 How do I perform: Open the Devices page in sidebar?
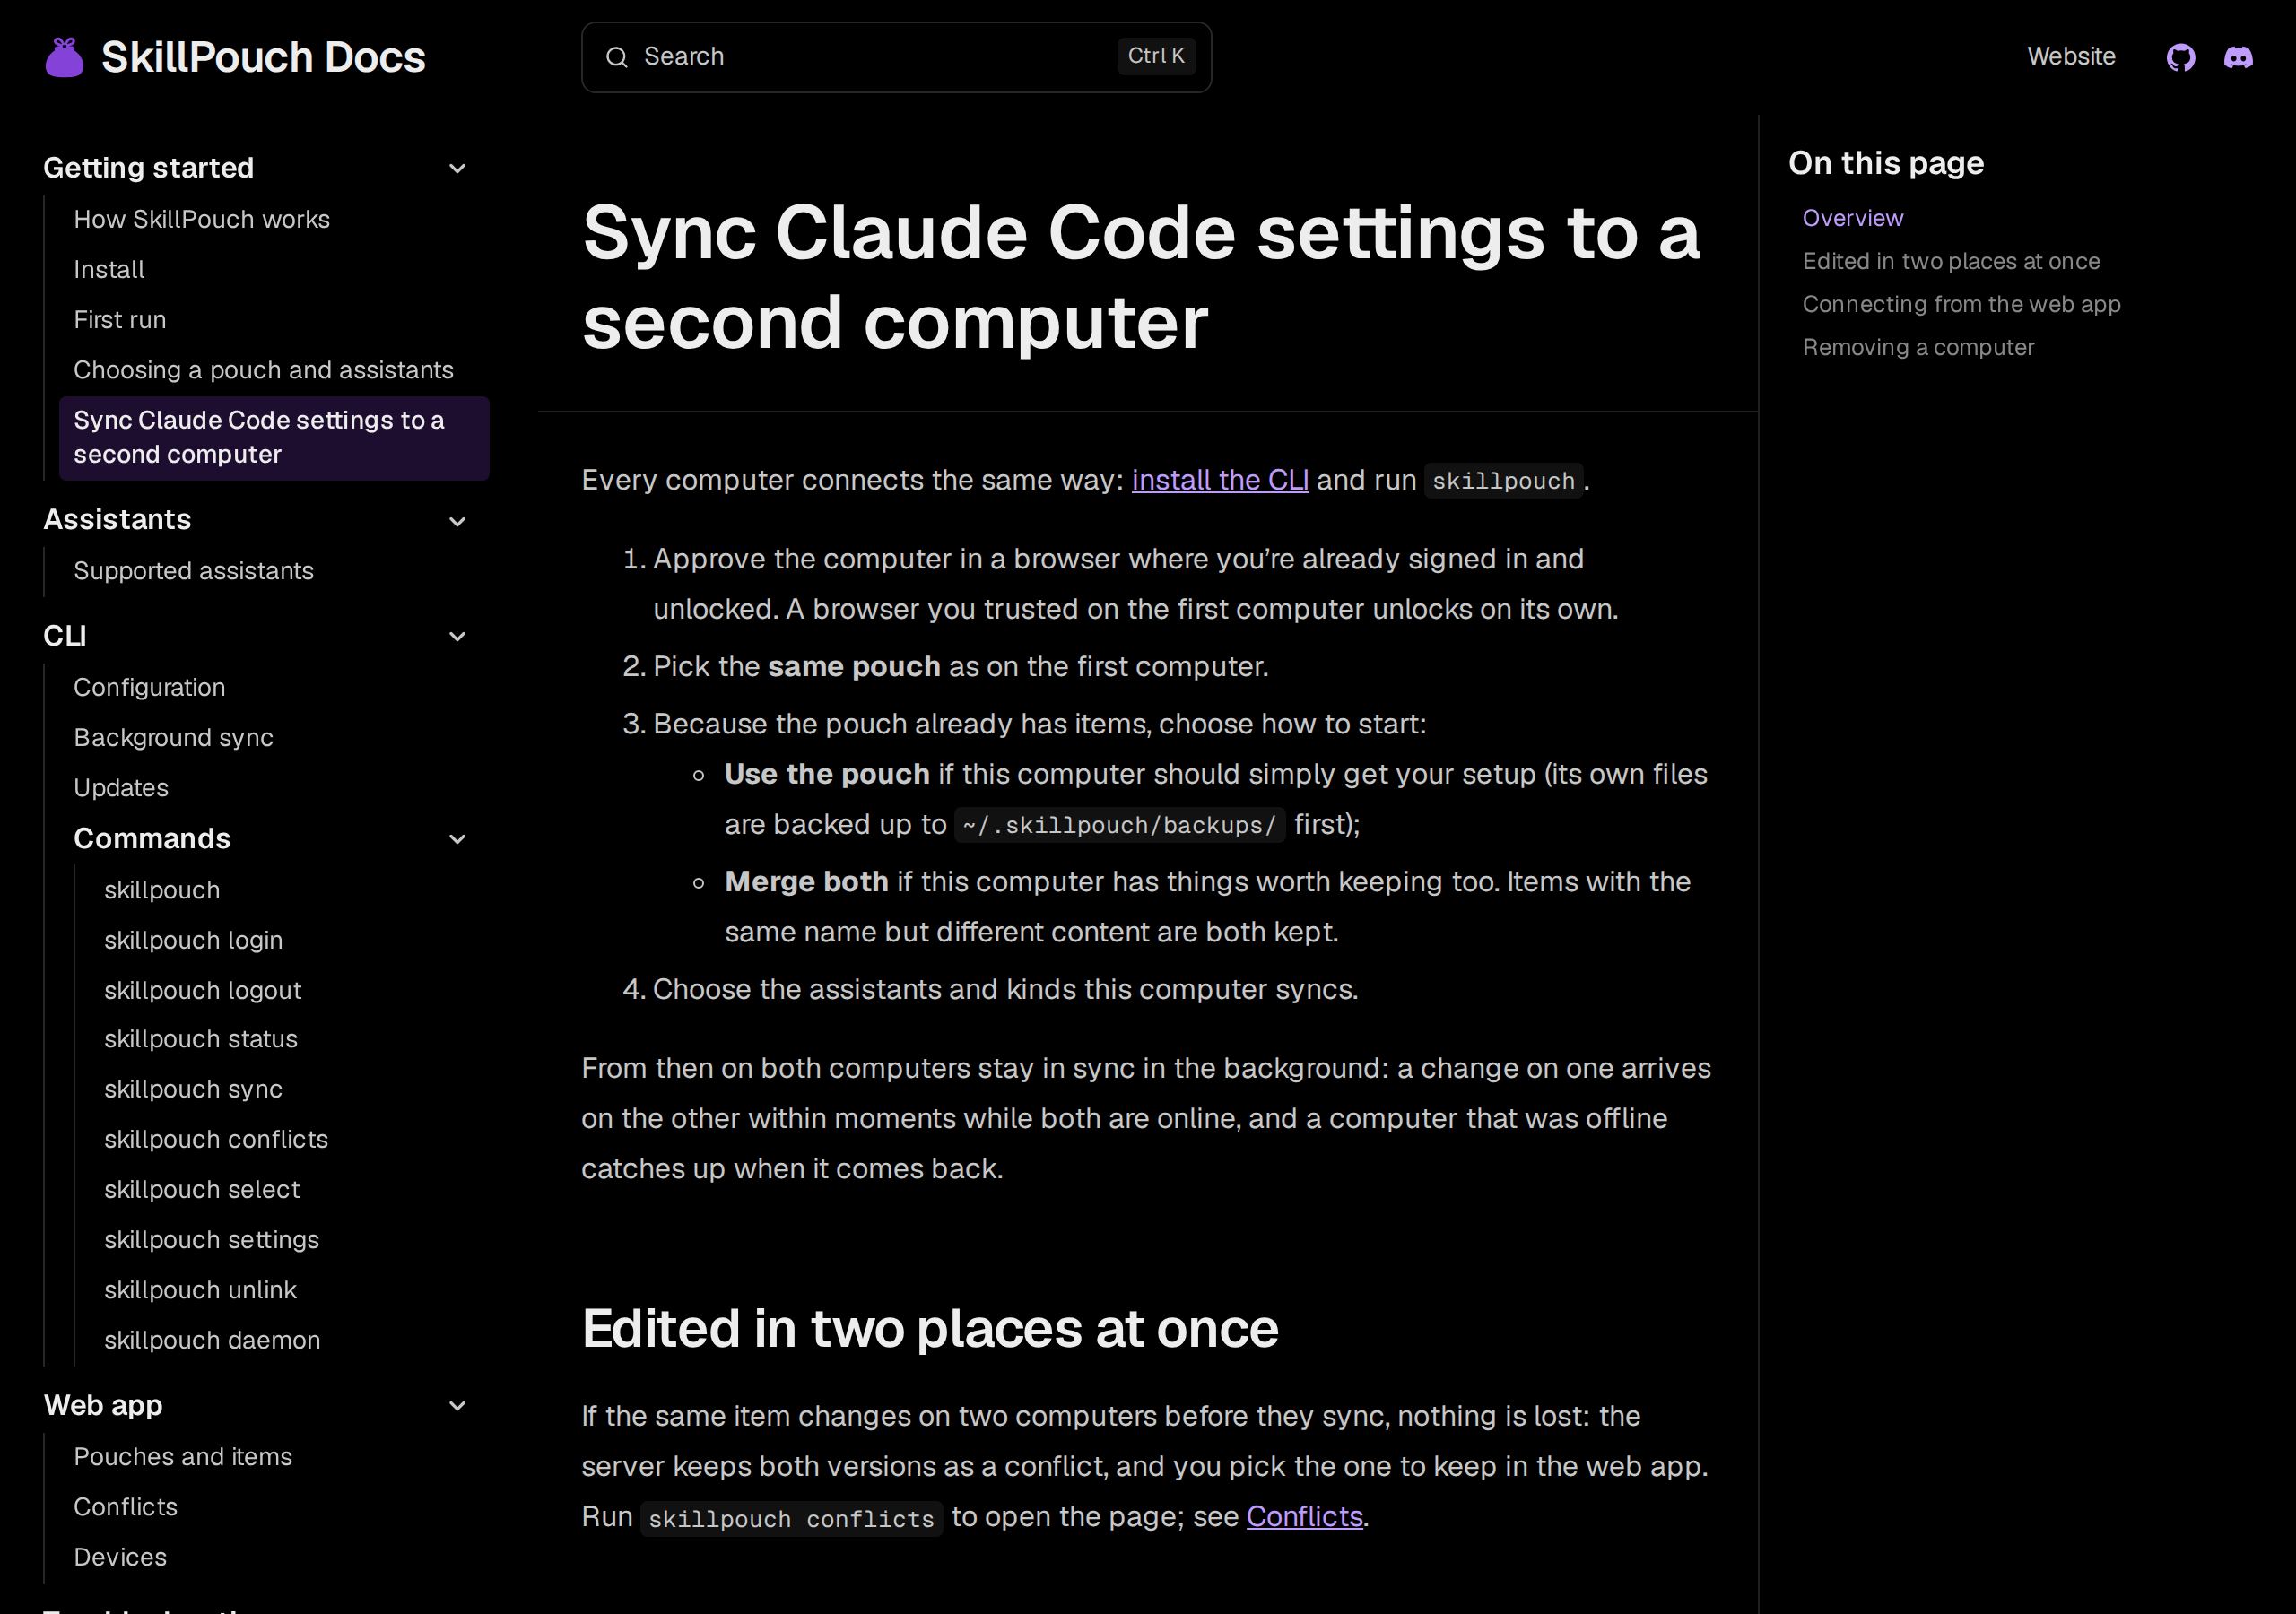[120, 1557]
